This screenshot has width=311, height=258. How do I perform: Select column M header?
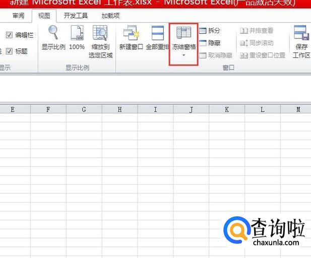click(296, 109)
